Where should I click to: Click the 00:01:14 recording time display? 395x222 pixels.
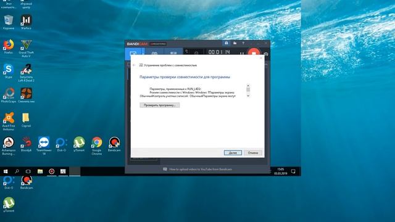(219, 52)
